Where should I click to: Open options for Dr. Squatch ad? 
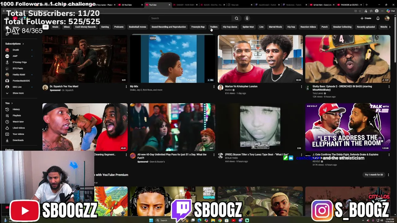pyautogui.click(x=126, y=87)
